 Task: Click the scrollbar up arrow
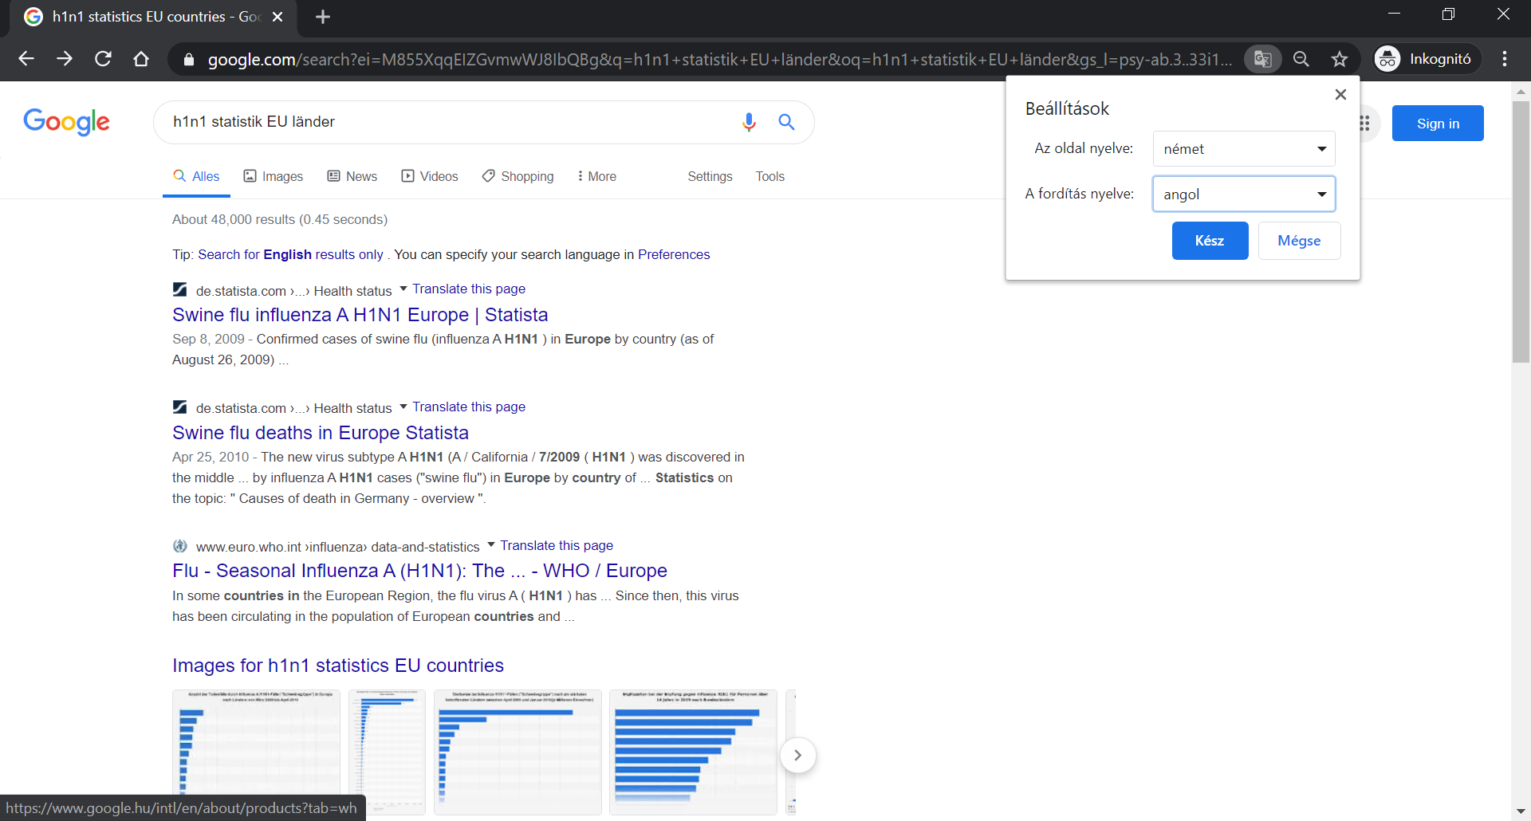[x=1521, y=91]
